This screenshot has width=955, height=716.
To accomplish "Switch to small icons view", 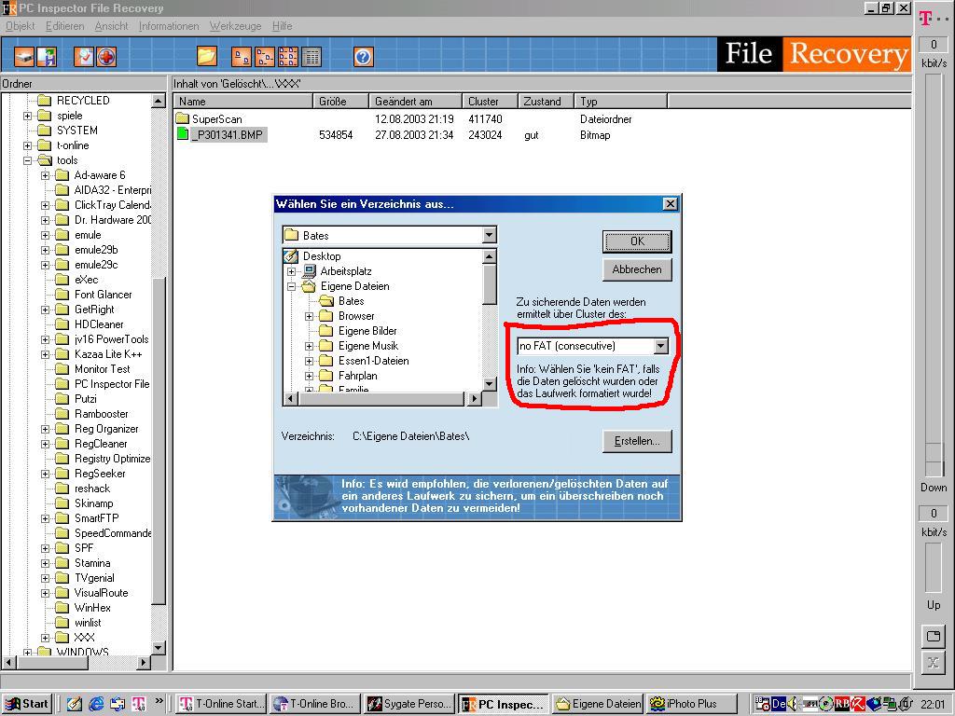I will click(x=265, y=57).
